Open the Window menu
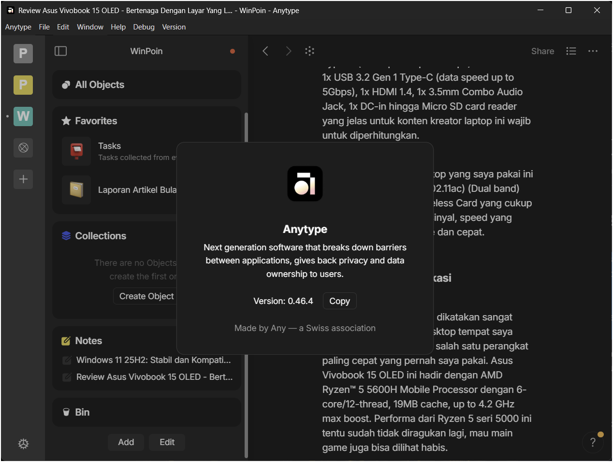Image resolution: width=613 pixels, height=462 pixels. [90, 27]
